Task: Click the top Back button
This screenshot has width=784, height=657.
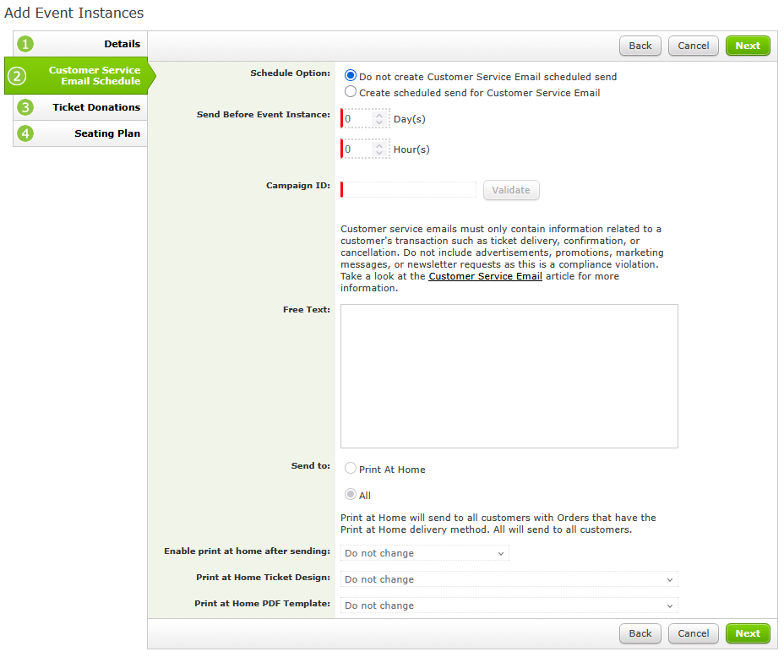Action: 640,46
